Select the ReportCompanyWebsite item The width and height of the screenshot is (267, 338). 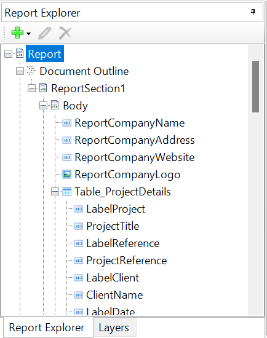[135, 157]
